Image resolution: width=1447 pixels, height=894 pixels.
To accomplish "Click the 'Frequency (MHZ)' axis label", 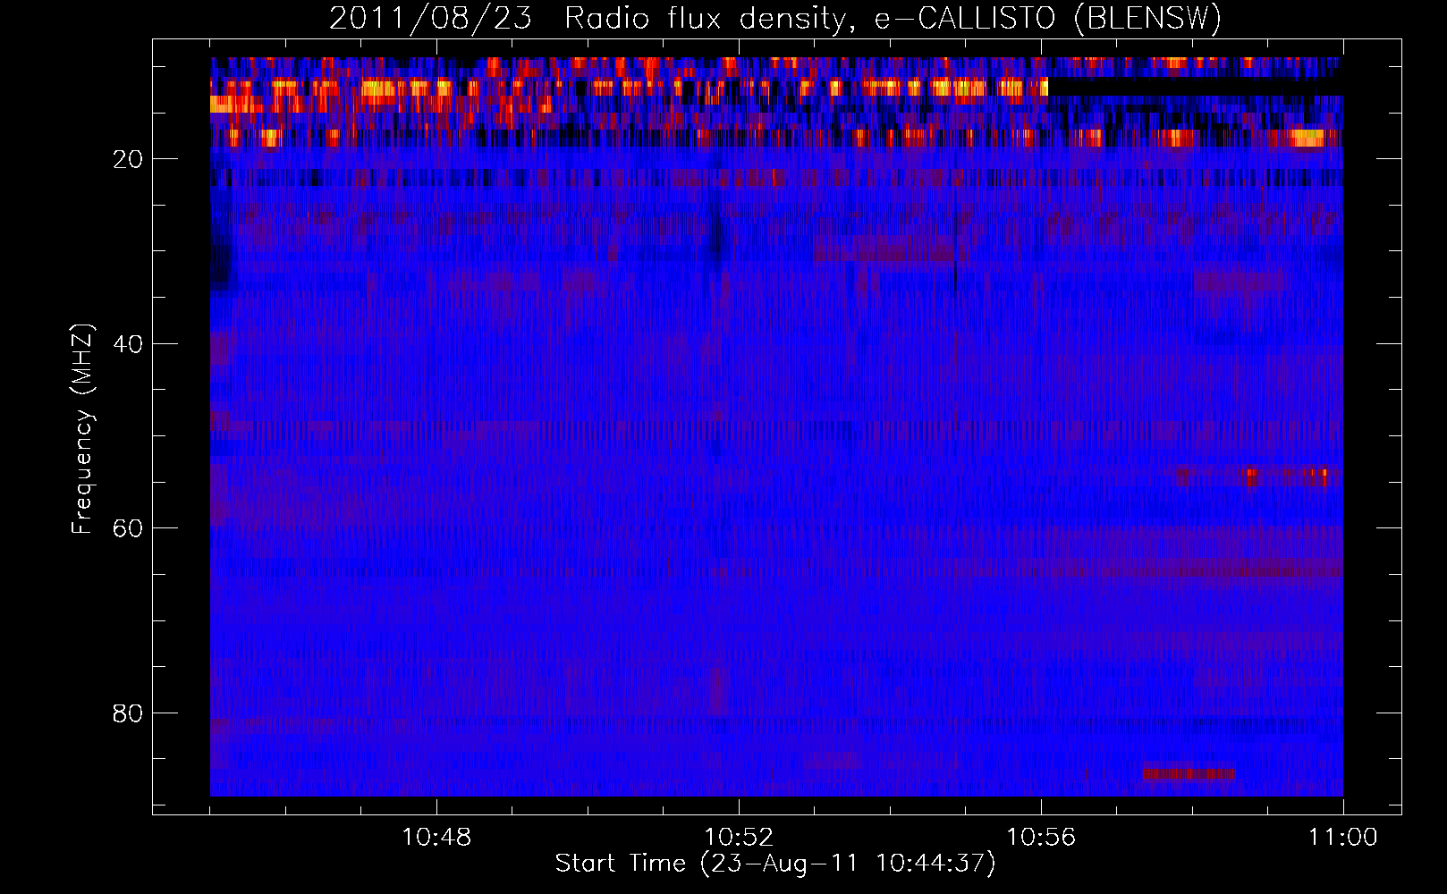I will [82, 429].
